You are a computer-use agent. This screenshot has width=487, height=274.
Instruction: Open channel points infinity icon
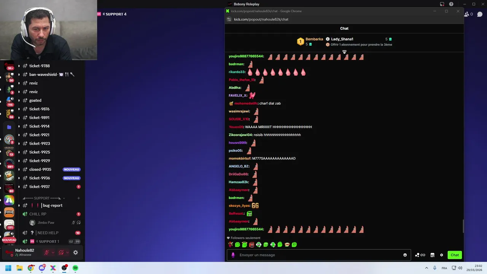[420, 255]
